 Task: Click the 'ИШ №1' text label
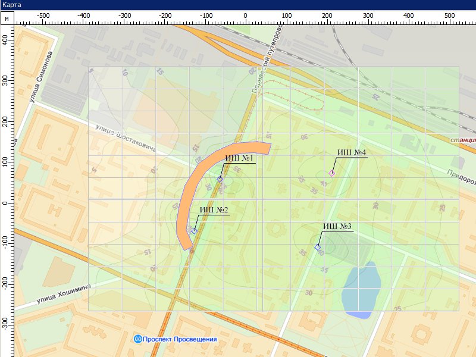[239, 158]
